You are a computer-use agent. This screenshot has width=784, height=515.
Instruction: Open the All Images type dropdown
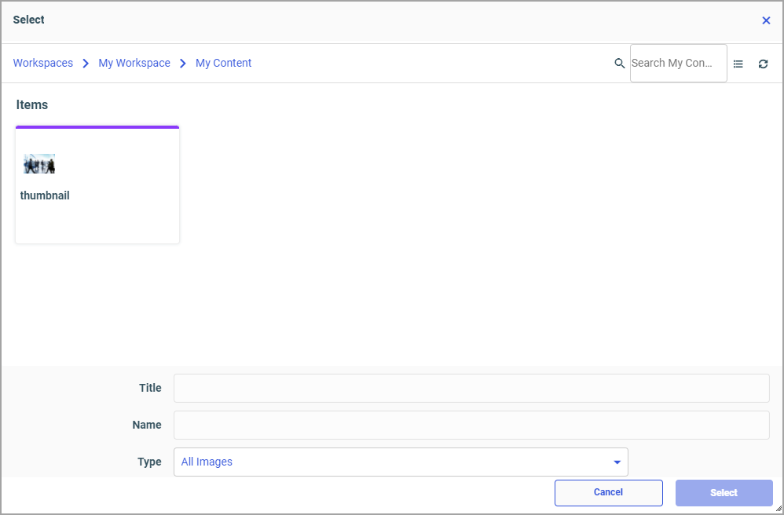click(401, 462)
